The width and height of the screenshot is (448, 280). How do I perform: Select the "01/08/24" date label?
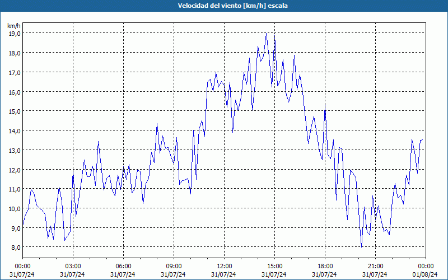[x=425, y=274]
